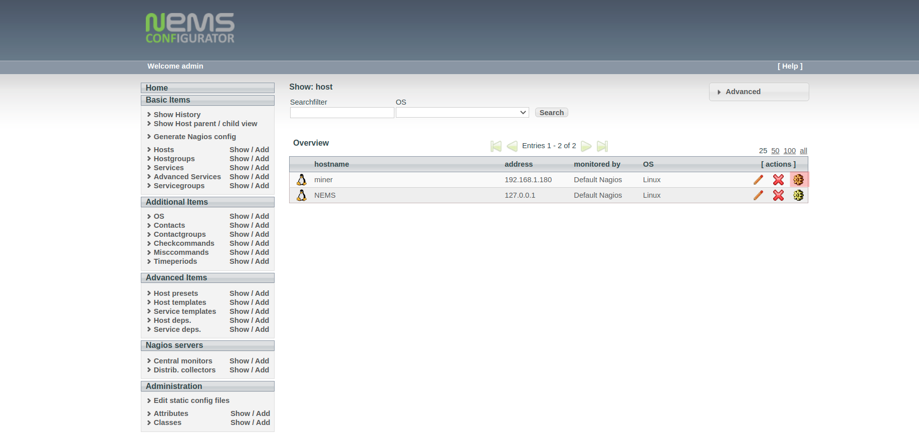
Task: Click the Linux penguin icon for miner
Action: tap(302, 180)
